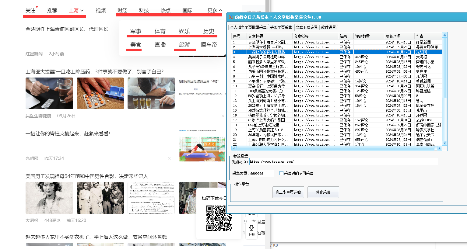Select table row 1 金晓明任上海青浦区副
Viewport: 467px width, 249px height.
pos(337,42)
